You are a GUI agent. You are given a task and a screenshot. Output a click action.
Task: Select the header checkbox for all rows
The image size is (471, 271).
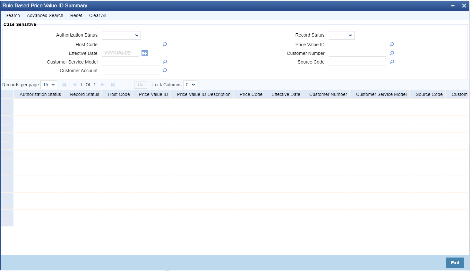[7, 94]
